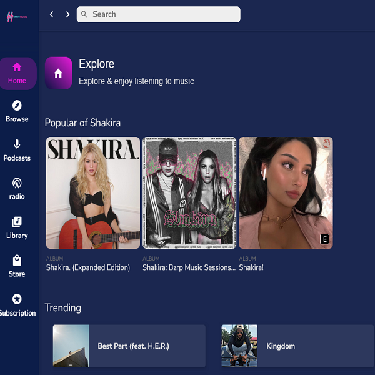Viewport: 375px width, 375px height.
Task: Click the Explore heading text
Action: pos(97,64)
